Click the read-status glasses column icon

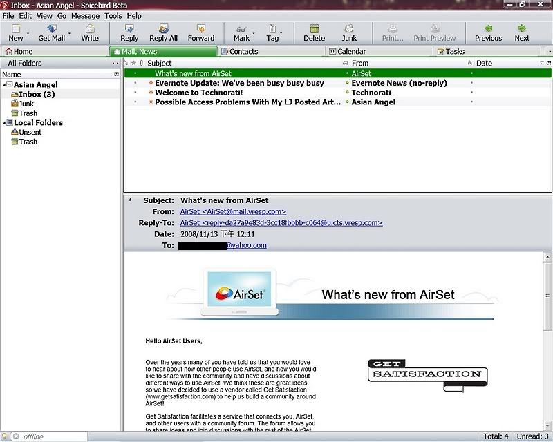pos(346,63)
